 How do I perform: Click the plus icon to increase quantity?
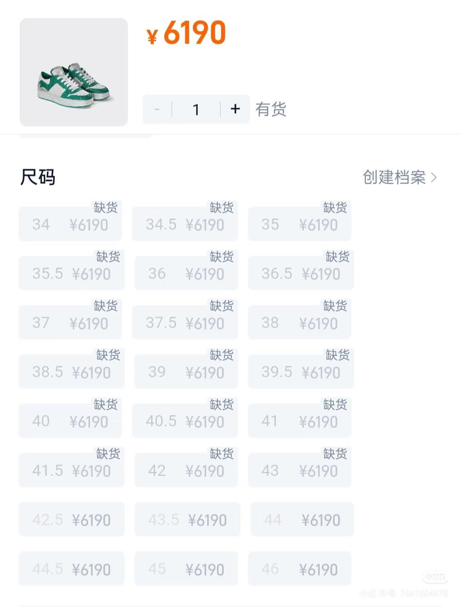click(235, 109)
